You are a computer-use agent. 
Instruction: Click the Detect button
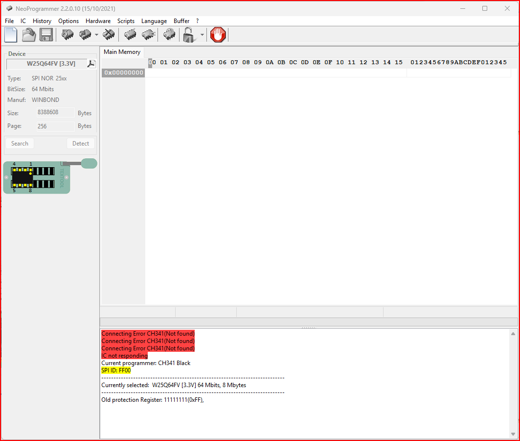coord(81,144)
